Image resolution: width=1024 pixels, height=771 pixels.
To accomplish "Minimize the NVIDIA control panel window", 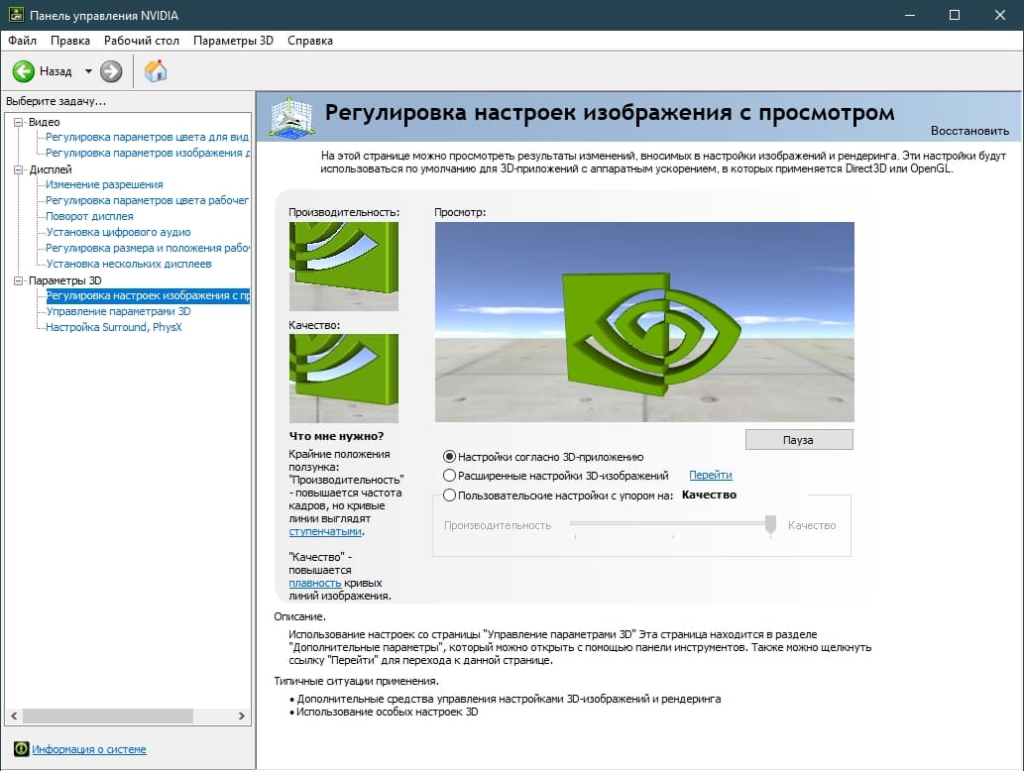I will [909, 14].
